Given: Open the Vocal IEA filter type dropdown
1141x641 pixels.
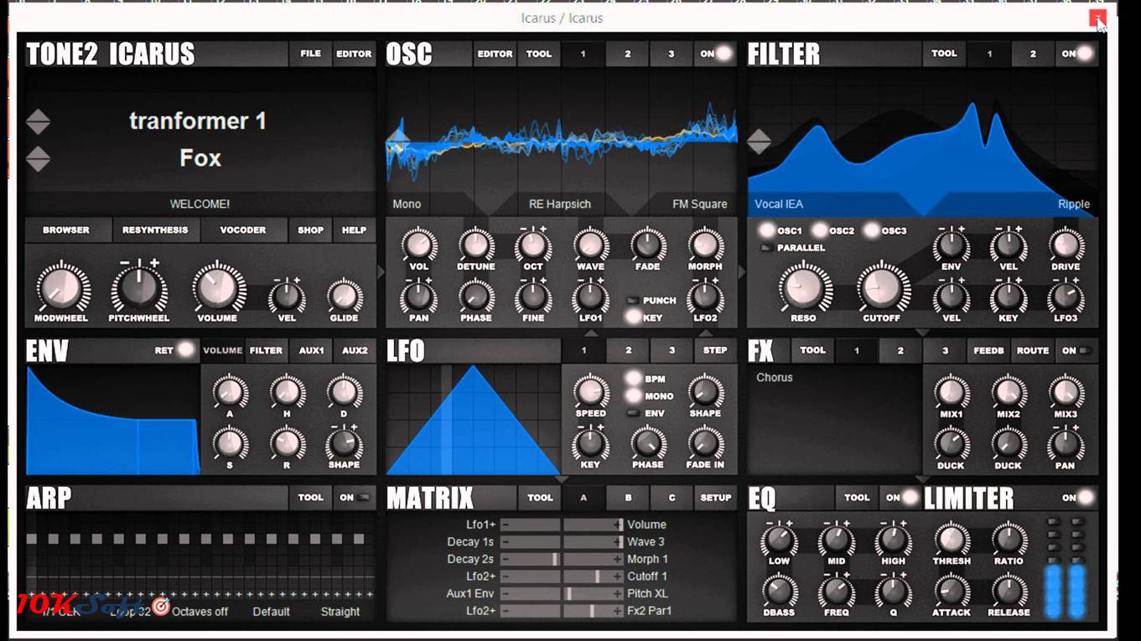Looking at the screenshot, I should coord(779,204).
